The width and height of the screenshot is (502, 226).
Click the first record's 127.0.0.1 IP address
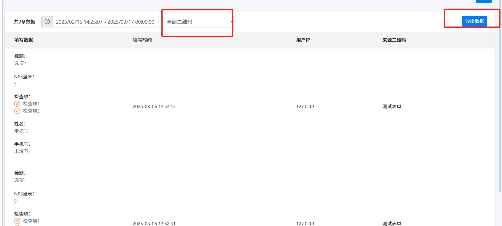[x=305, y=107]
